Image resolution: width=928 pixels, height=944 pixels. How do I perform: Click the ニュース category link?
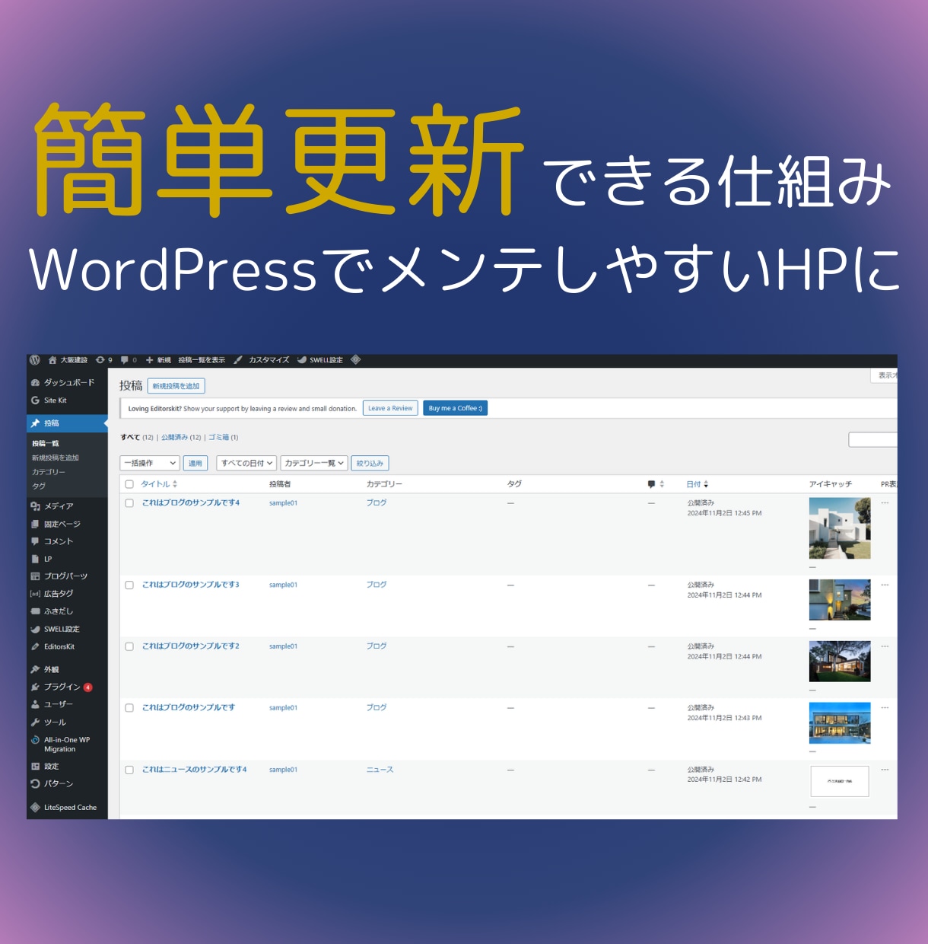pos(380,770)
